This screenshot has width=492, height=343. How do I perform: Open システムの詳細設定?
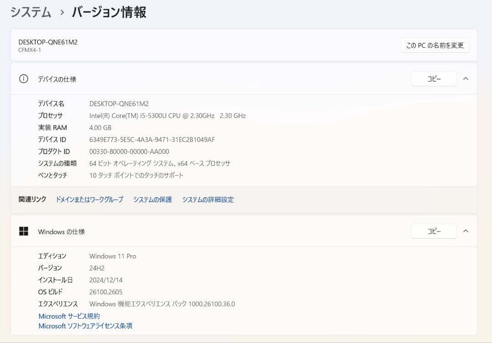[208, 199]
